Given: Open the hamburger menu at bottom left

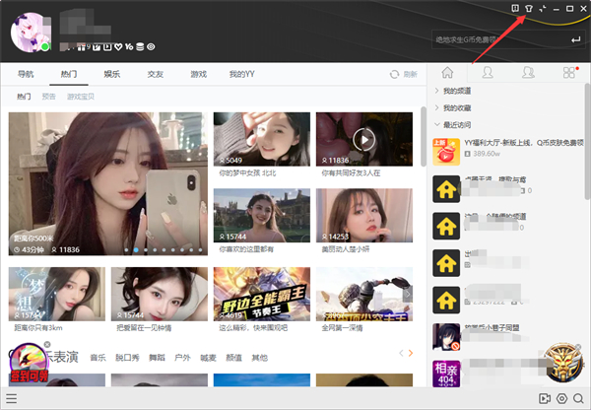Looking at the screenshot, I should (12, 399).
